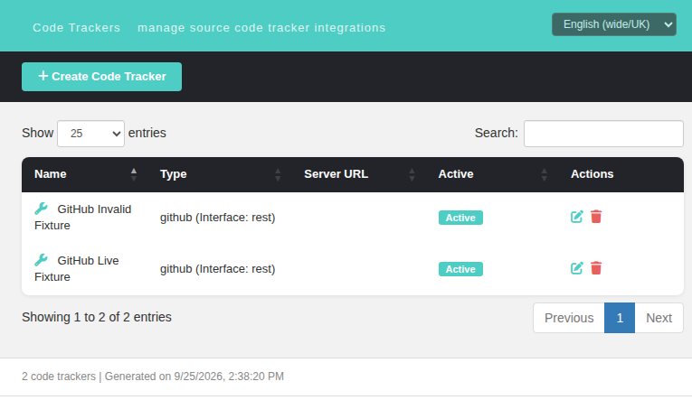This screenshot has width=692, height=400.
Task: Click 'Showing 1 to 2 of 2 entries'
Action: 97,317
